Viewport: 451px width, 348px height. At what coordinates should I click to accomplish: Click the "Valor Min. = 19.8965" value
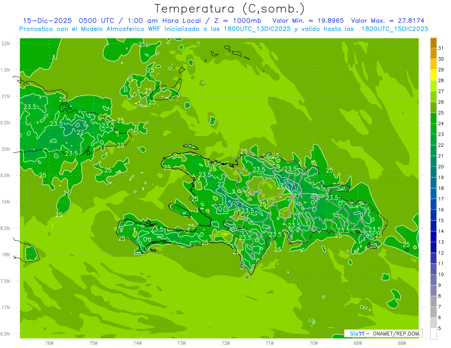pos(308,21)
